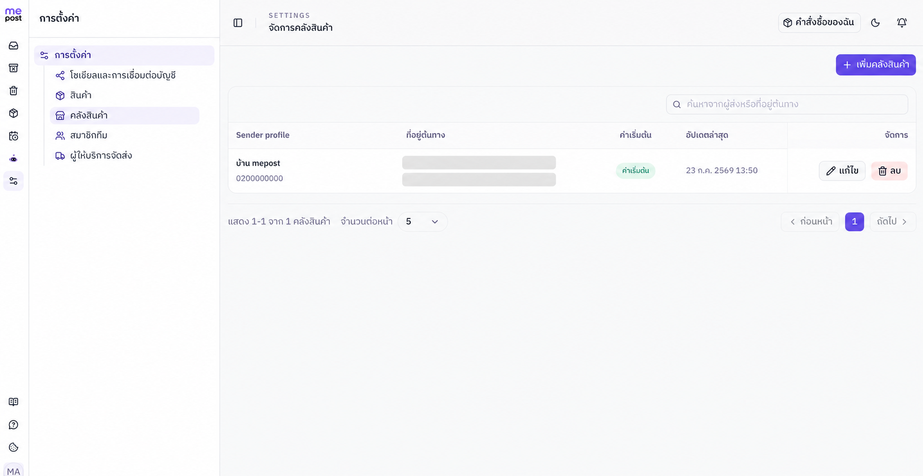
Task: Open the notifications bell
Action: click(902, 23)
